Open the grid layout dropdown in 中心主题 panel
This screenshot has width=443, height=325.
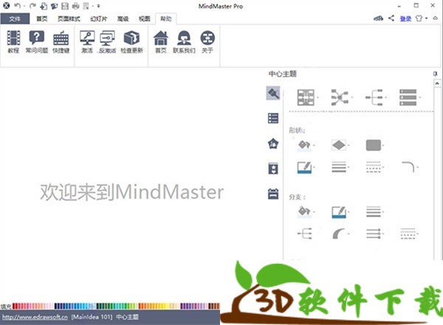[308, 97]
